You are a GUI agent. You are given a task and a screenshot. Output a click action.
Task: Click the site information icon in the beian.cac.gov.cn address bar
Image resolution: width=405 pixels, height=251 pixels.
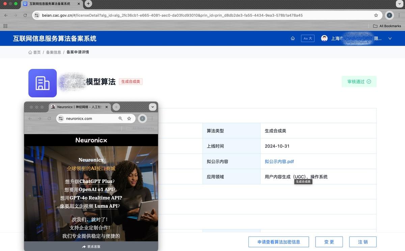(36, 15)
